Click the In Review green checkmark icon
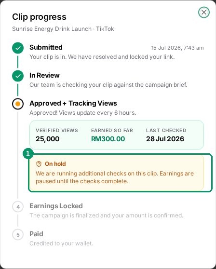Image resolution: width=216 pixels, height=269 pixels. [18, 76]
